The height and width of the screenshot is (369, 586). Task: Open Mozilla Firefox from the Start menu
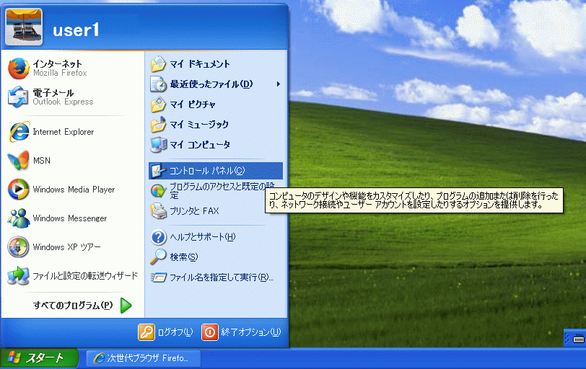click(x=58, y=68)
